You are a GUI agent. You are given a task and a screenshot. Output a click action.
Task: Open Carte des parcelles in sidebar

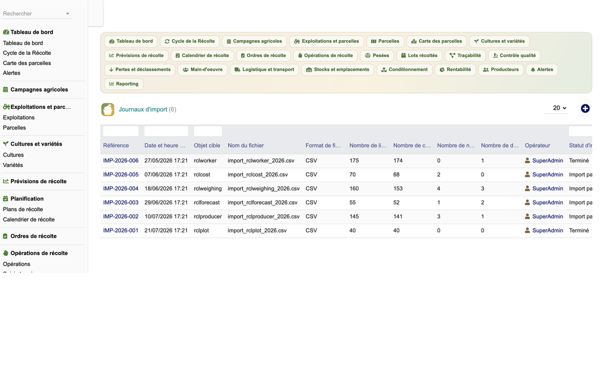[27, 63]
